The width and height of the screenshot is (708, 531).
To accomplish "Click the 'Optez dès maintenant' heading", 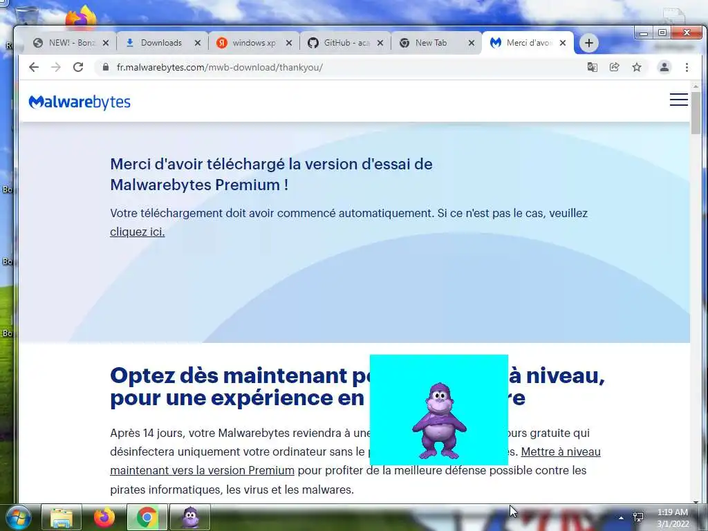I will [357, 386].
